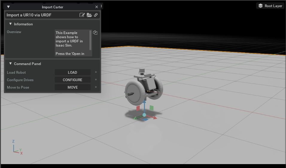286x168 pixels.
Task: Select the red X-axis gizmo arrow
Action: coord(152,117)
